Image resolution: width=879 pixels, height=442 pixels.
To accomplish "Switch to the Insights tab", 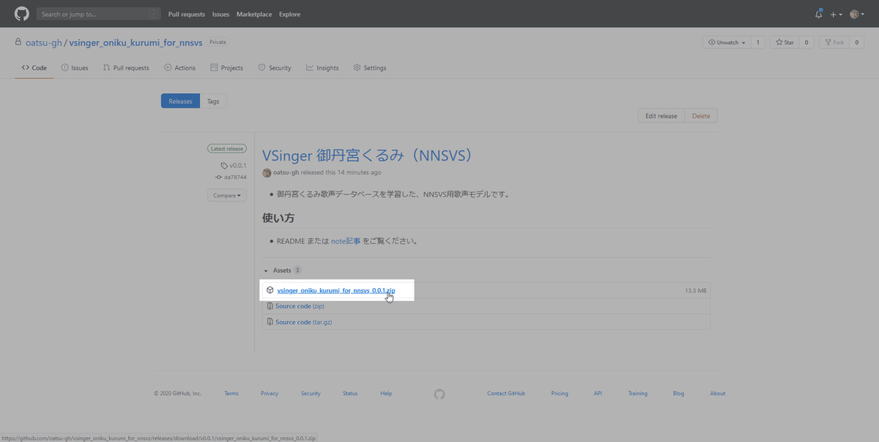I will (x=323, y=67).
